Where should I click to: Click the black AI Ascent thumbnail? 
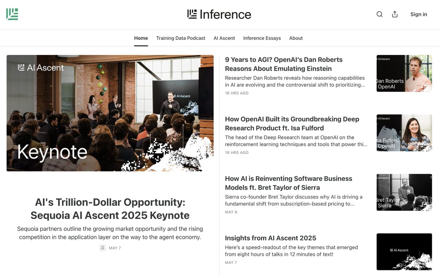[404, 252]
